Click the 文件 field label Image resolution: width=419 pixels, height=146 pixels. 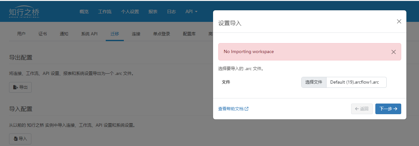(x=226, y=82)
